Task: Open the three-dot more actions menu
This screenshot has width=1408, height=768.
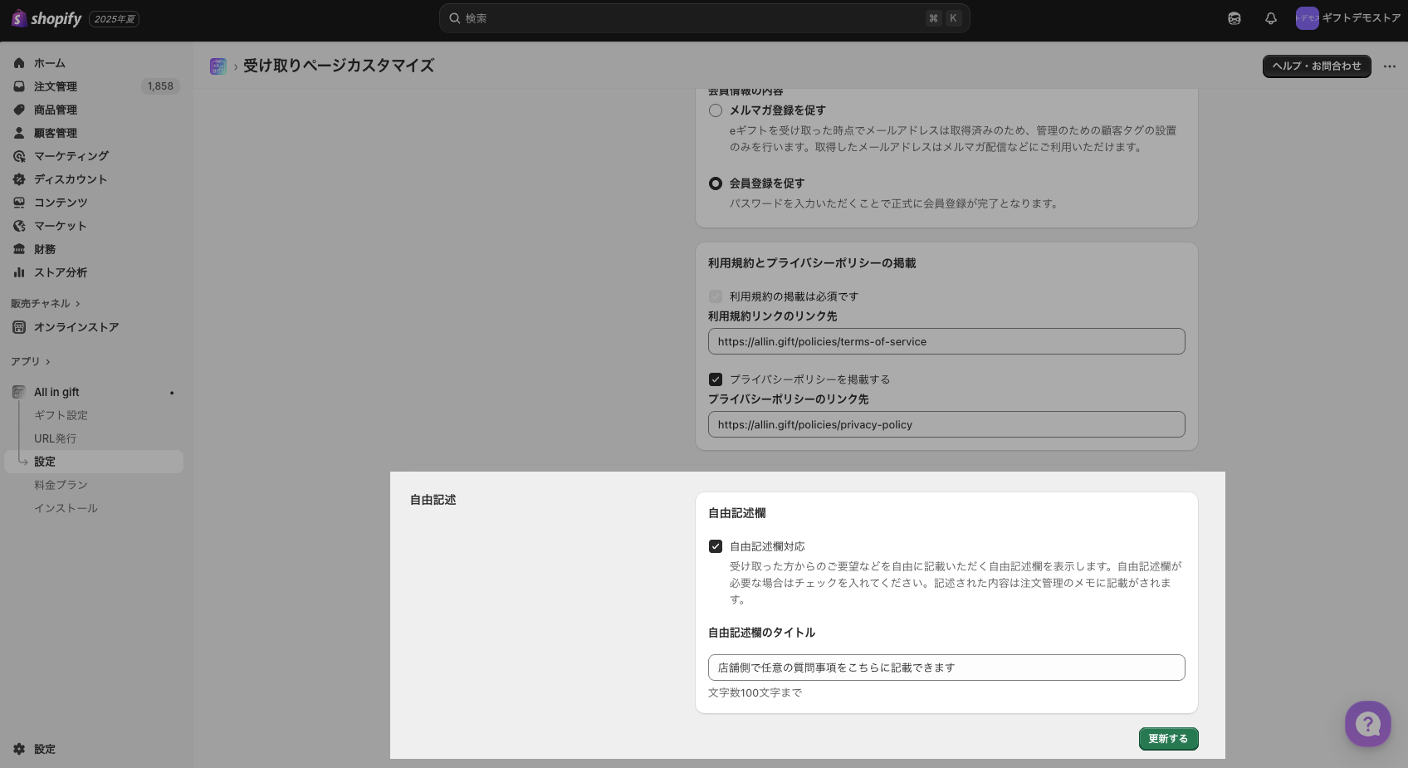Action: point(1389,66)
